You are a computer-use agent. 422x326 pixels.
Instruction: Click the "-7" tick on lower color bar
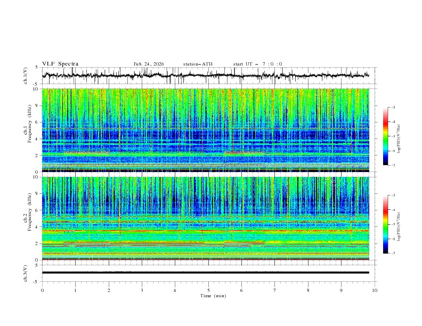point(393,254)
